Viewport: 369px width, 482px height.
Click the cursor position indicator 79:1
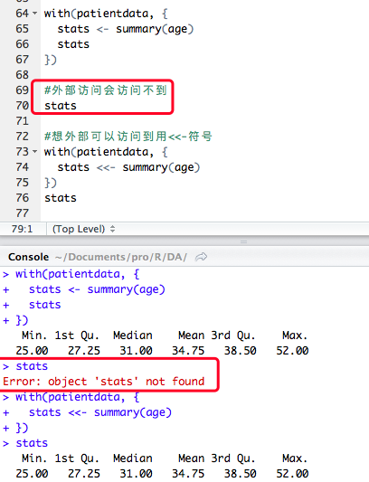tap(22, 229)
